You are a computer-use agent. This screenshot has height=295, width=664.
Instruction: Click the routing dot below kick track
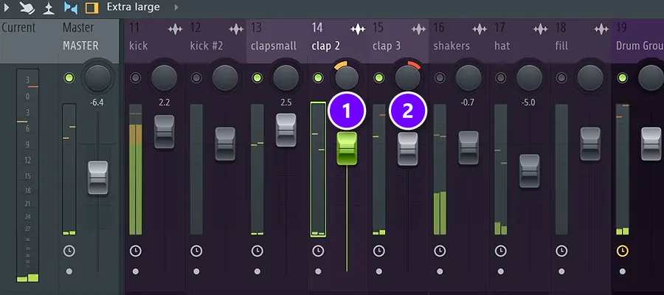pyautogui.click(x=135, y=271)
